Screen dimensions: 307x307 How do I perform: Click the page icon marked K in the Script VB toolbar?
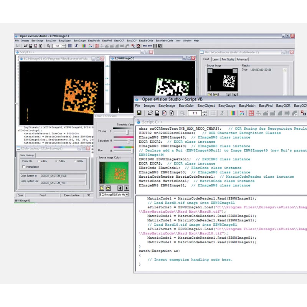tap(172, 113)
